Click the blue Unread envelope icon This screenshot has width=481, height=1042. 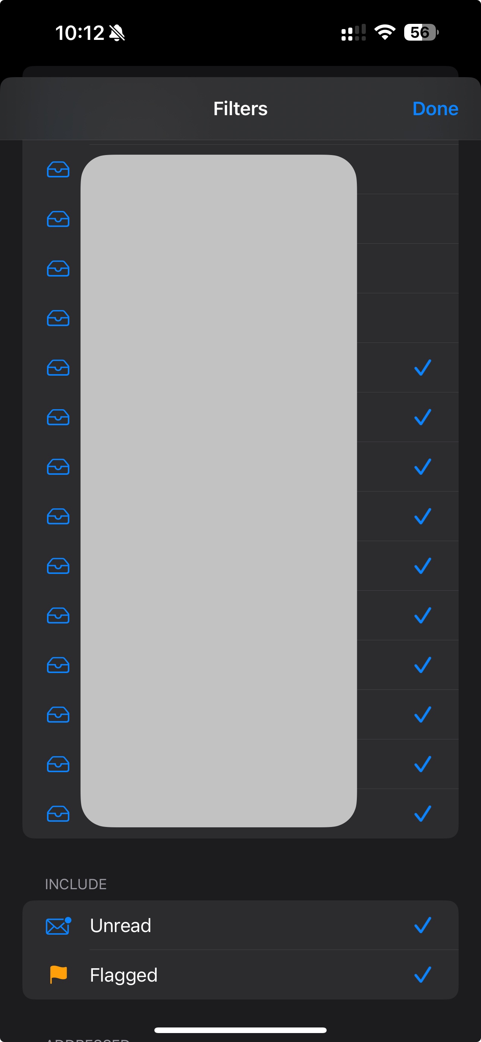(x=58, y=925)
